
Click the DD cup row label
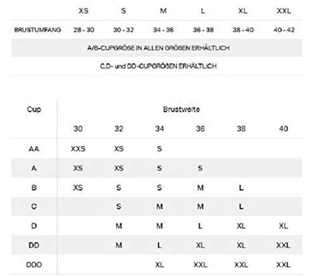tap(34, 245)
